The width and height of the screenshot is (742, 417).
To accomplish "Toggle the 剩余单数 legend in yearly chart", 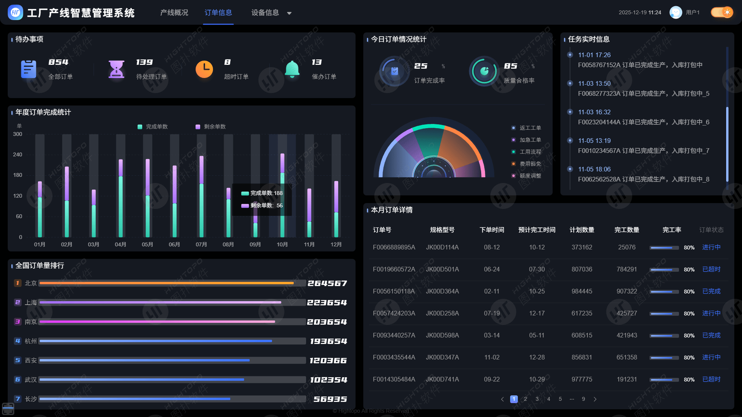I will pos(211,127).
